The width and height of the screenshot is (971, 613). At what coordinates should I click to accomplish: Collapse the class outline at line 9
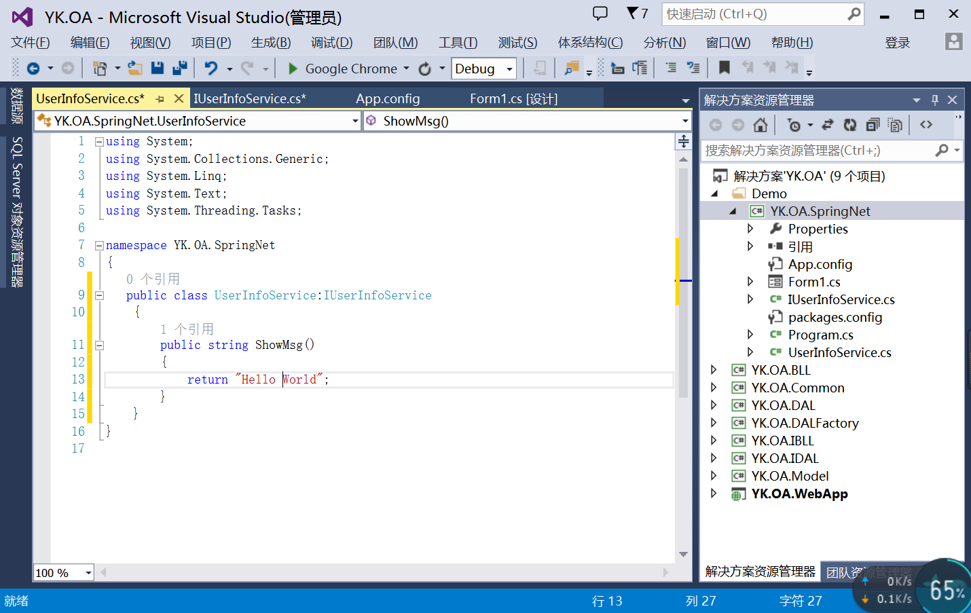click(x=99, y=296)
